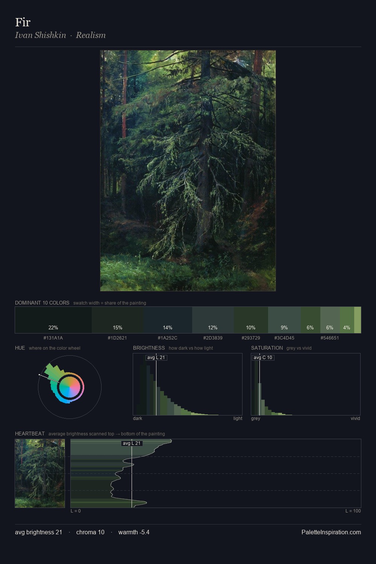Click 'where on the color wheel' caption
376x564 pixels.
point(55,348)
